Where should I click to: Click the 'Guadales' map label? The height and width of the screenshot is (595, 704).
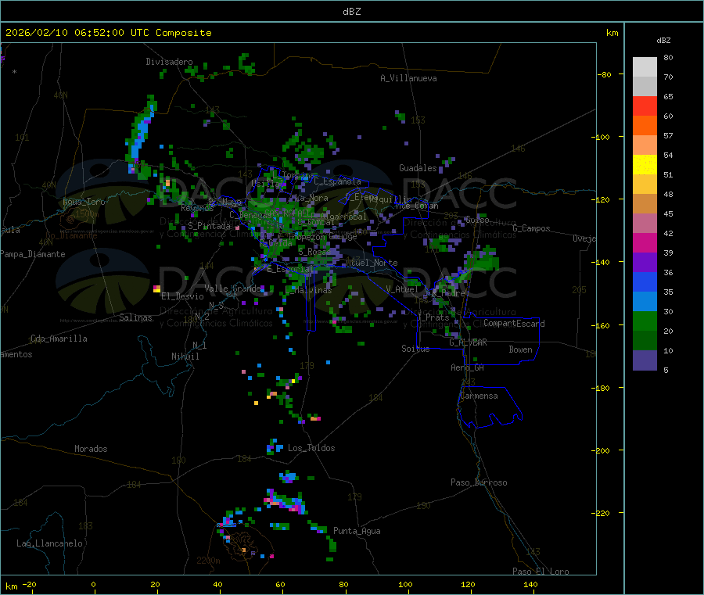pyautogui.click(x=418, y=168)
